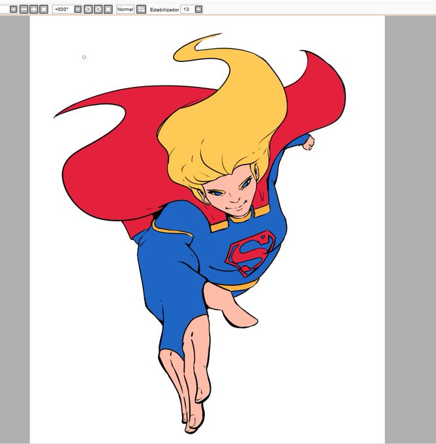Open the Estabilizador dropdown arrow
The width and height of the screenshot is (436, 444).
[x=199, y=9]
